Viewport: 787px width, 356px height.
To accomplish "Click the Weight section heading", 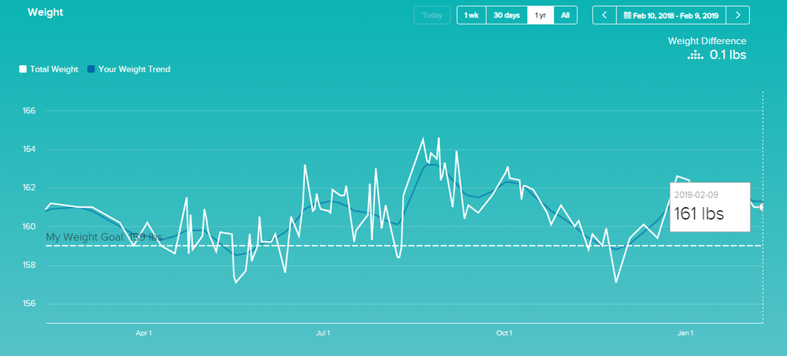I will click(46, 13).
